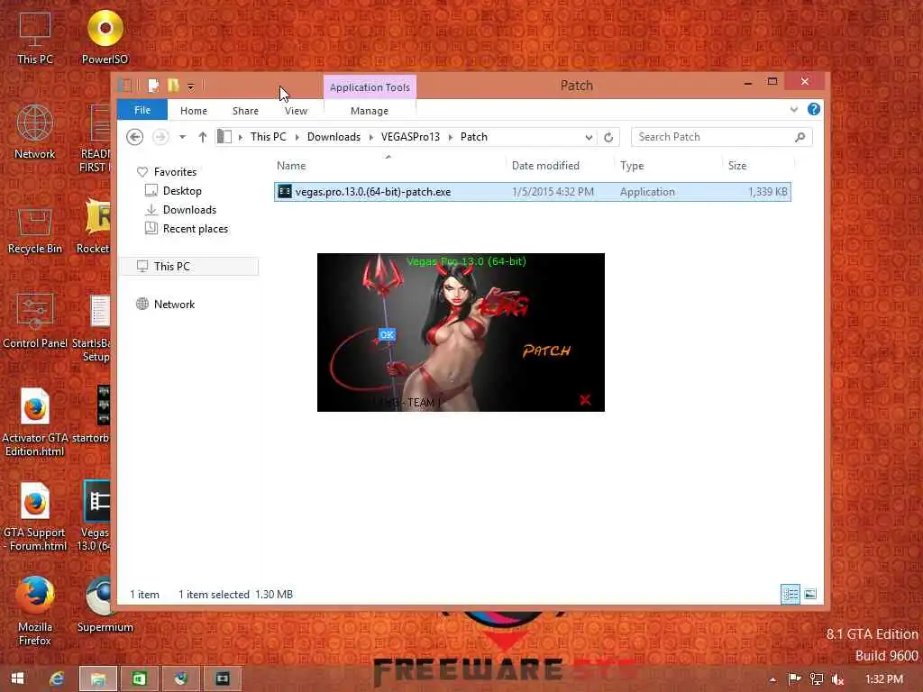Select vegas.pro.13.0.(64-bit)-patch.exe file
Image resolution: width=923 pixels, height=692 pixels.
pos(532,192)
